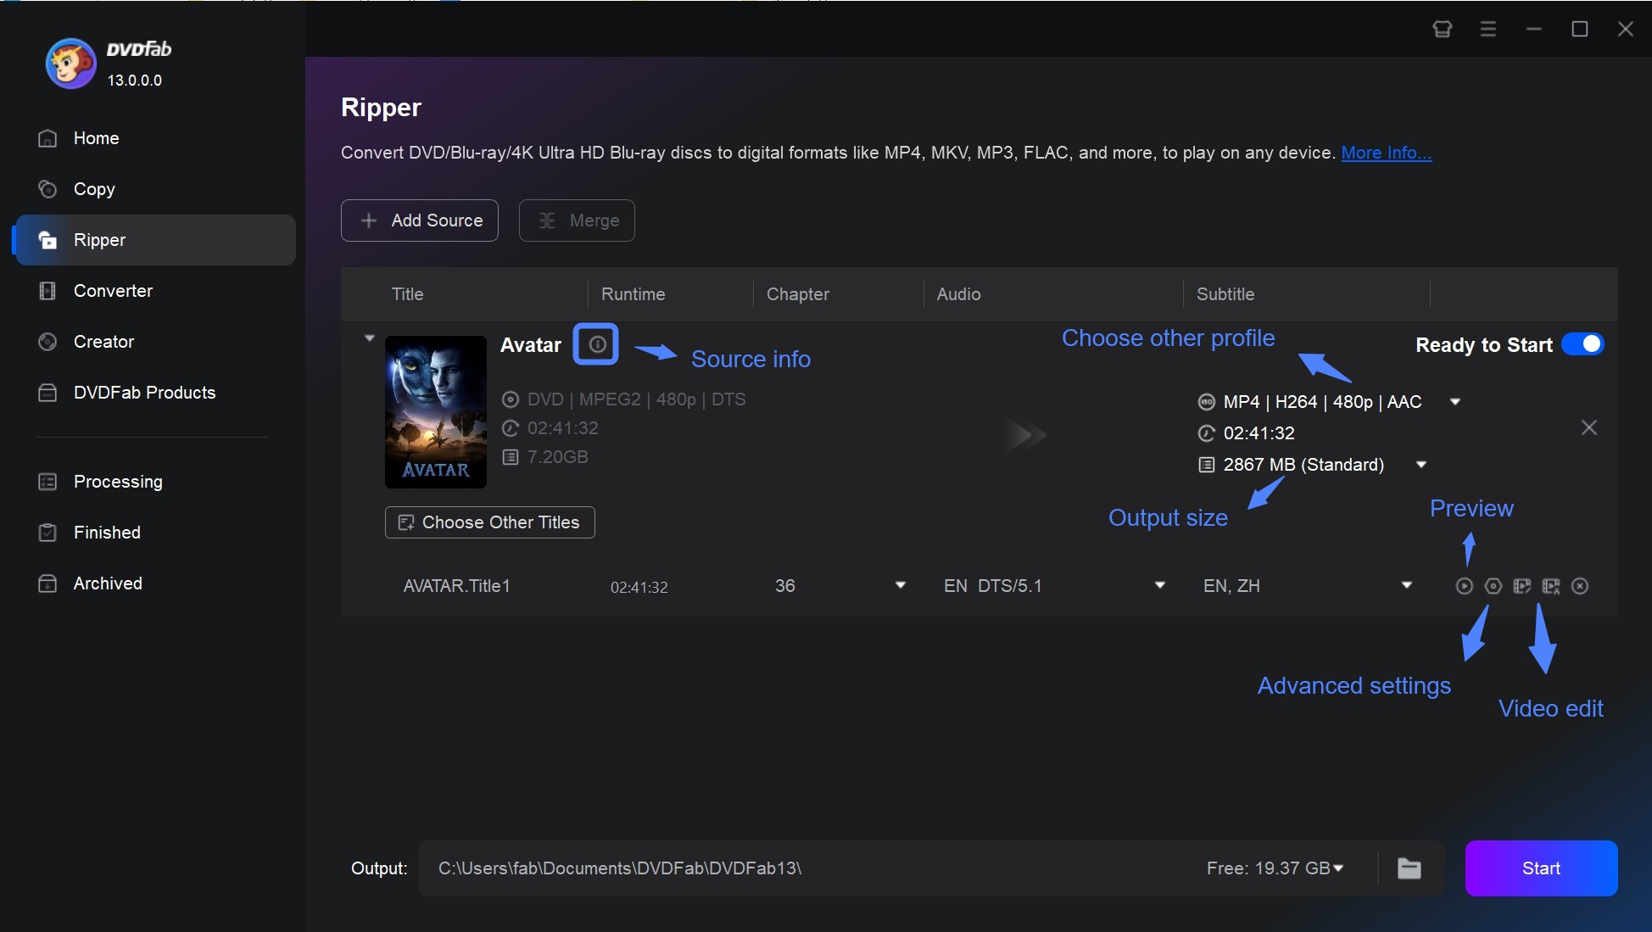The width and height of the screenshot is (1652, 932).
Task: Click the Preview icon for AVATAR.Title1
Action: (x=1464, y=586)
